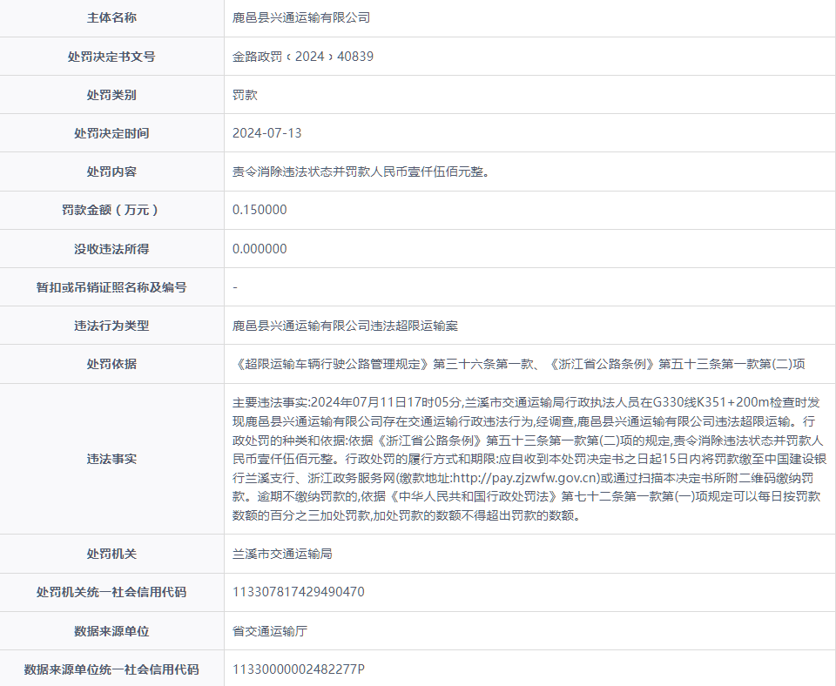Click the decision date 2024-07-13
Image resolution: width=836 pixels, height=686 pixels.
(267, 133)
